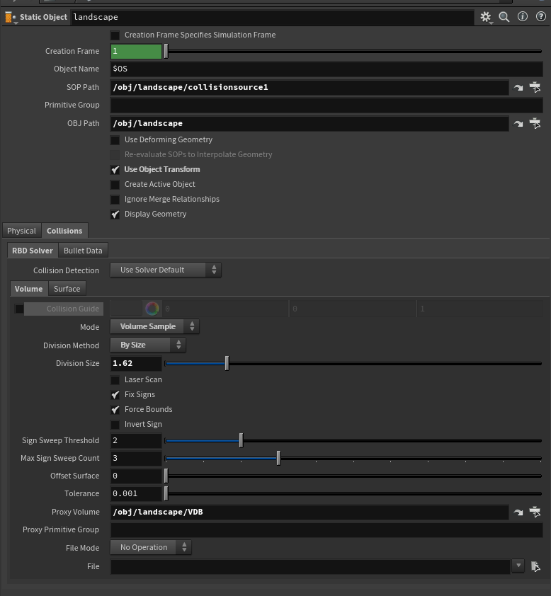Select the RBD Solver tab
The image size is (551, 596).
pyautogui.click(x=33, y=251)
